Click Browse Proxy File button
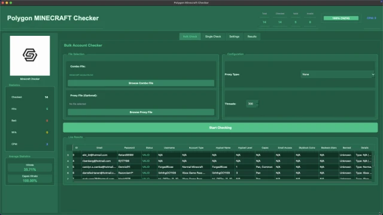Viewport: 383px width, 215px height. tap(141, 112)
